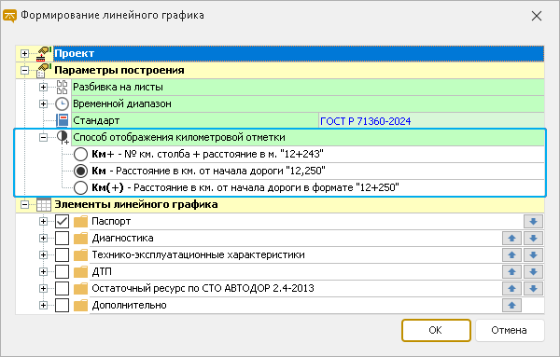This screenshot has height=357, width=560.
Task: Select the Проект row label
Action: [x=75, y=53]
